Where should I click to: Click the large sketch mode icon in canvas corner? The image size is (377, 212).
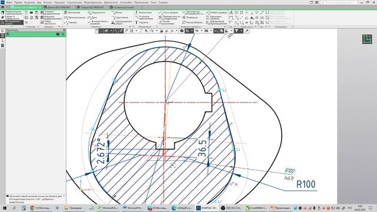(367, 39)
